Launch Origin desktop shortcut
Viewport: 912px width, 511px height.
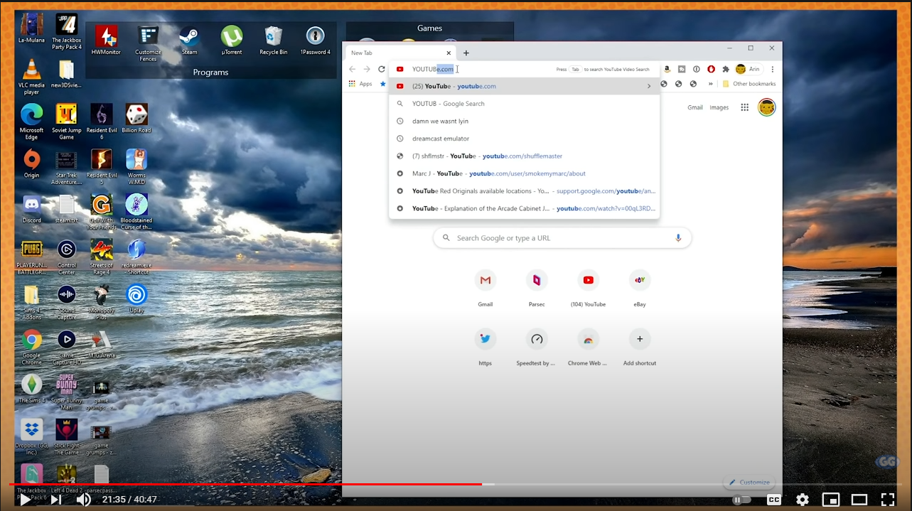31,163
